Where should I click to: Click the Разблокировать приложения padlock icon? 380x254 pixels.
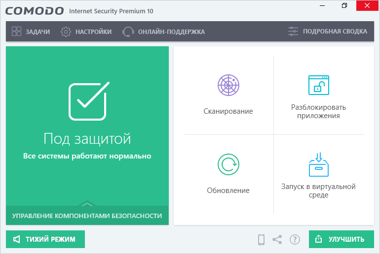[x=318, y=85]
